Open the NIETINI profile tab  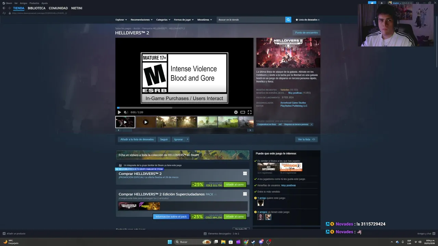click(x=77, y=8)
